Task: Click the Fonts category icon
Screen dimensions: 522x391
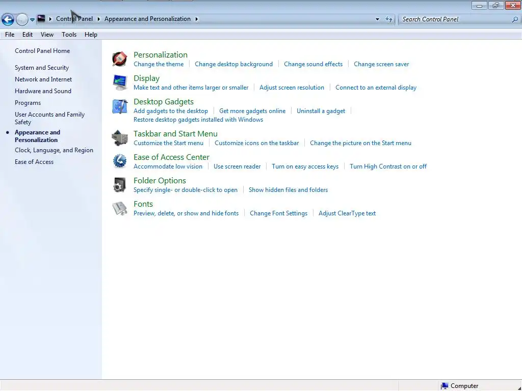Action: pyautogui.click(x=119, y=208)
